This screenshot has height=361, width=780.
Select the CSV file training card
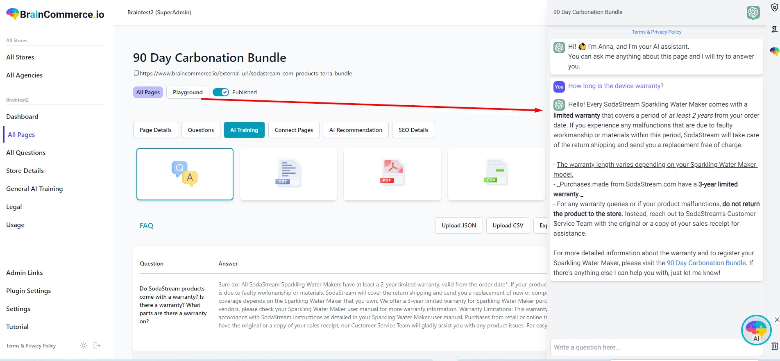click(x=496, y=174)
